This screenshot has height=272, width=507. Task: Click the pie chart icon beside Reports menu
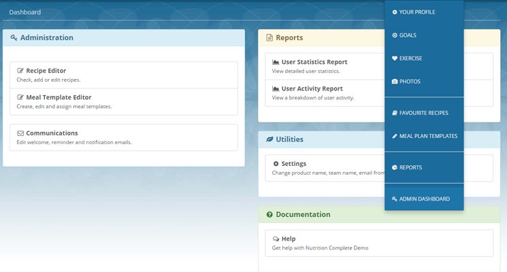point(395,167)
